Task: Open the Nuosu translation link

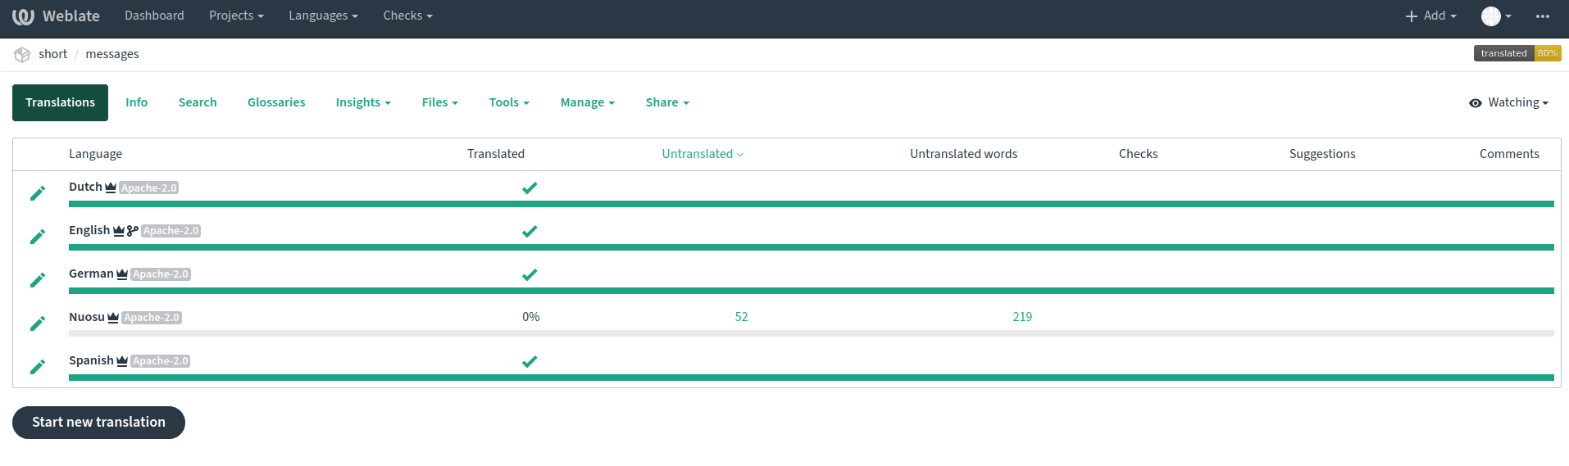Action: pyautogui.click(x=87, y=317)
